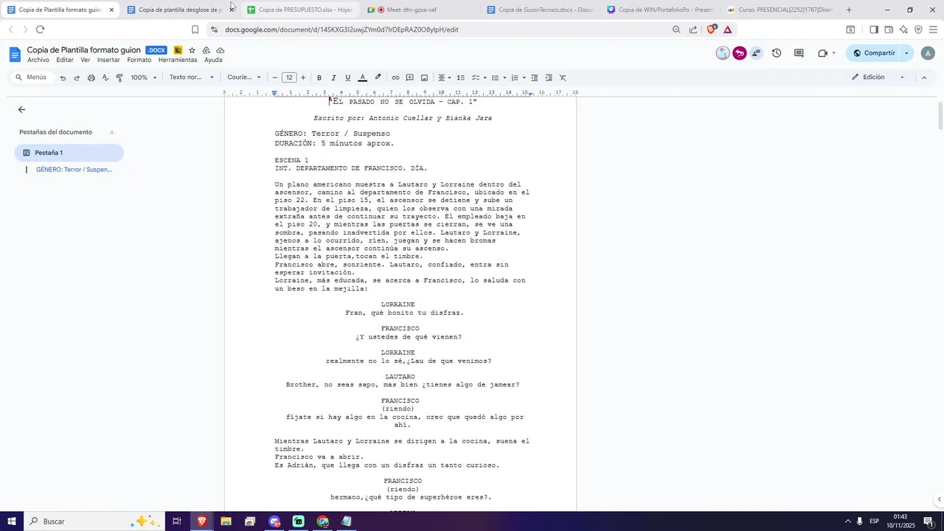Open the Archivo menu

(x=38, y=60)
